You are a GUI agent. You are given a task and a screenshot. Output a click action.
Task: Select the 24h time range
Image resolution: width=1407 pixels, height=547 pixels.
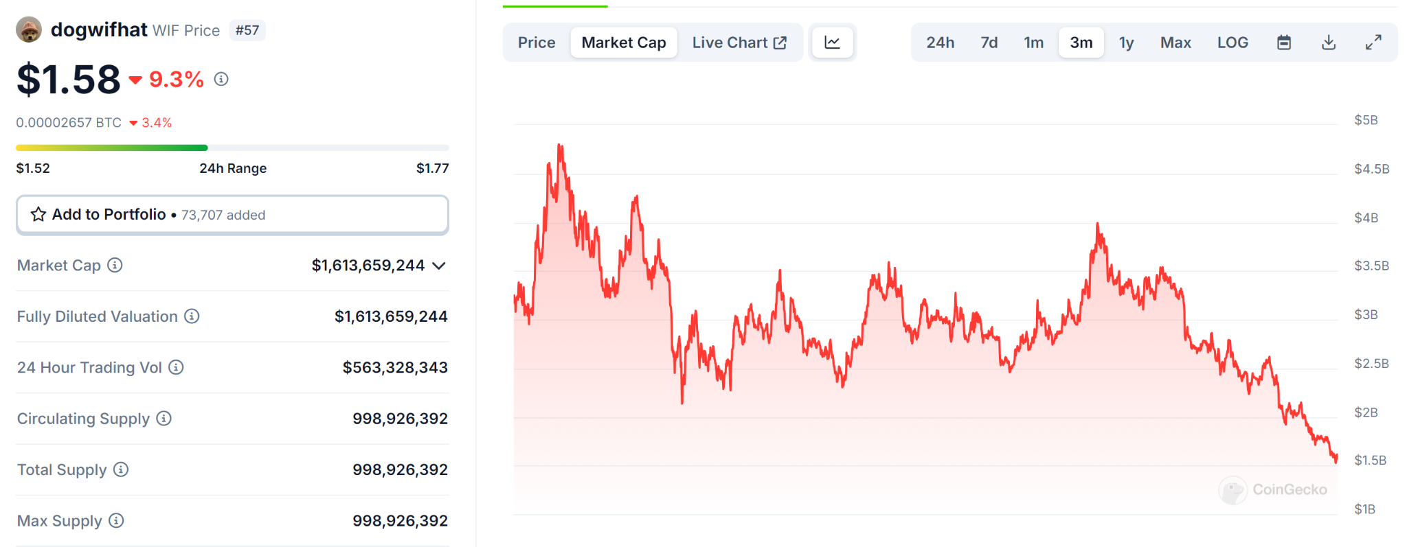pos(940,43)
